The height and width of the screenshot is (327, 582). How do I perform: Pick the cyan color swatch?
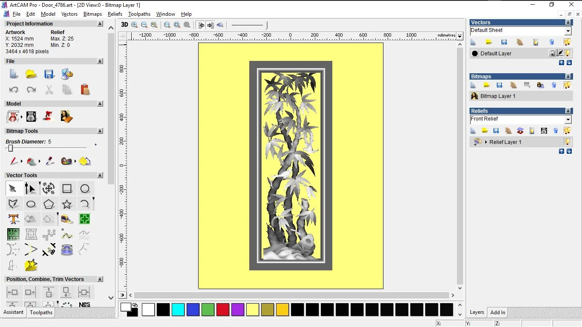(178, 310)
